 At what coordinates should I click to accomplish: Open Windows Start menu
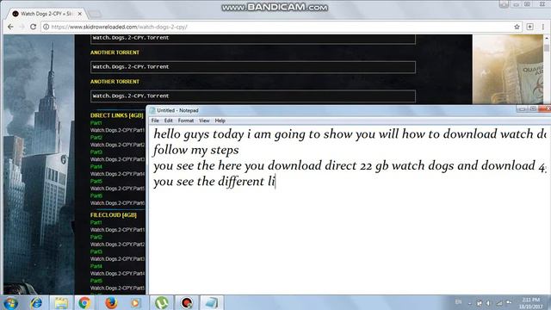point(10,302)
